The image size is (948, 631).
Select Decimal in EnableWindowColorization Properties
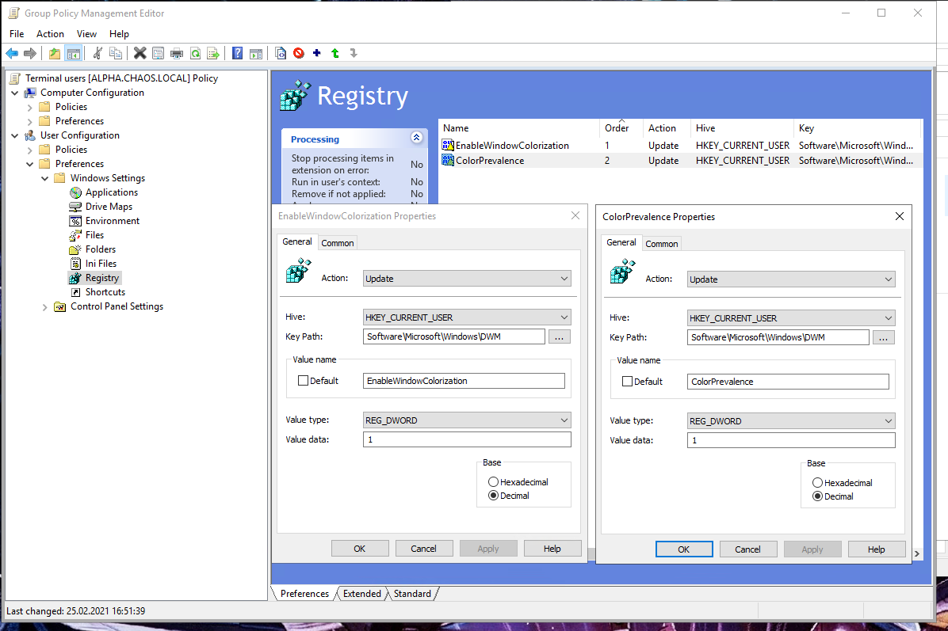pos(493,495)
